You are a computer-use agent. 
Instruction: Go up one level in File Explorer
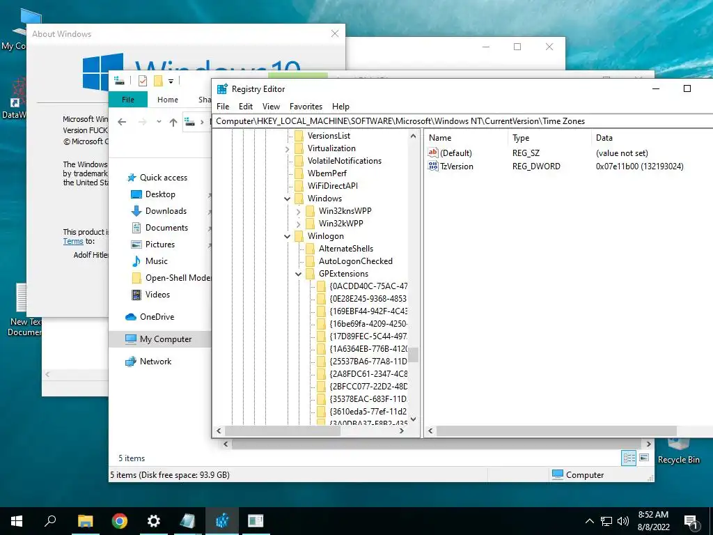173,122
